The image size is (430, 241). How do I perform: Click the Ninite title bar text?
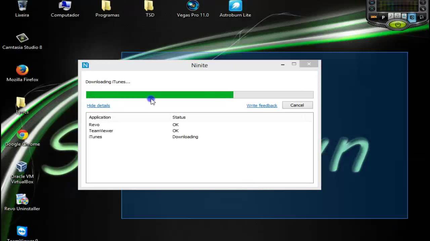pyautogui.click(x=200, y=65)
